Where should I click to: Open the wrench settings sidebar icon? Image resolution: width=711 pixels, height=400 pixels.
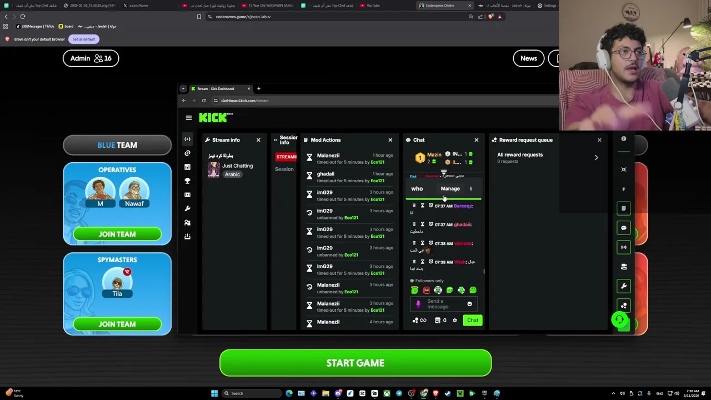187,208
